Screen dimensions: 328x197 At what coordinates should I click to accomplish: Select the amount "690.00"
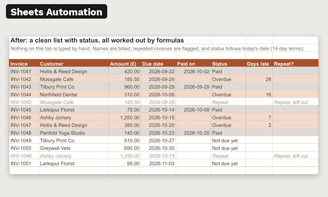click(x=132, y=148)
